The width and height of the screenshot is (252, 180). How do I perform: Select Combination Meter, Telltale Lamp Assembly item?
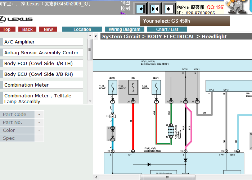point(43,98)
